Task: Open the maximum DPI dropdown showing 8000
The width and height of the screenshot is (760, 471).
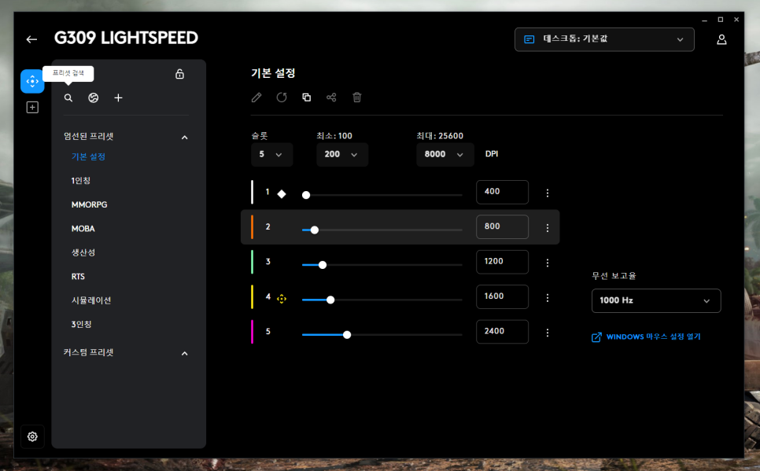Action: click(x=445, y=155)
